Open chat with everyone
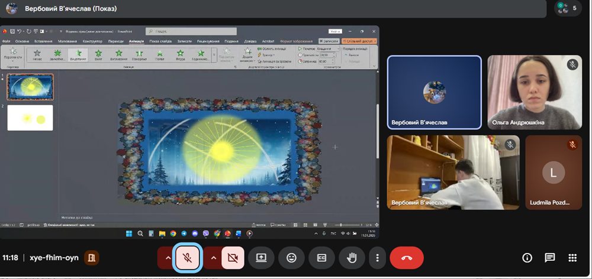 click(x=550, y=258)
